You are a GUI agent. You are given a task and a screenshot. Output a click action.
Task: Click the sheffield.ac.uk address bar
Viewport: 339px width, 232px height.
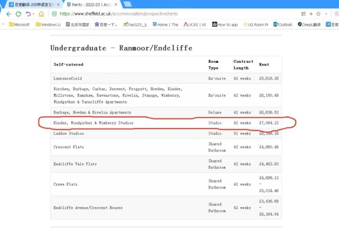click(x=118, y=14)
